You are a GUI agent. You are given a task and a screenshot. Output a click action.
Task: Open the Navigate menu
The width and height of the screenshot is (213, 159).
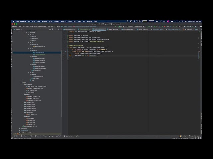pos(44,21)
